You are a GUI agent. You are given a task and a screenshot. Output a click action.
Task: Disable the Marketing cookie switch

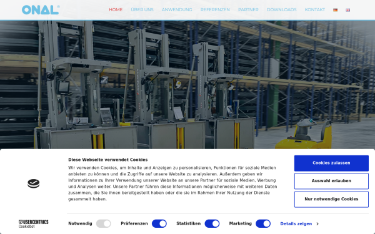tap(263, 224)
